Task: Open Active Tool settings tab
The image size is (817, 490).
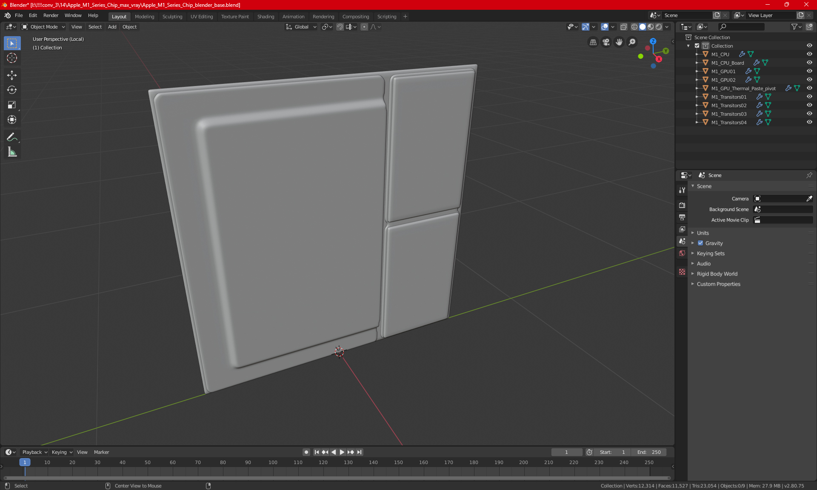Action: click(x=682, y=190)
